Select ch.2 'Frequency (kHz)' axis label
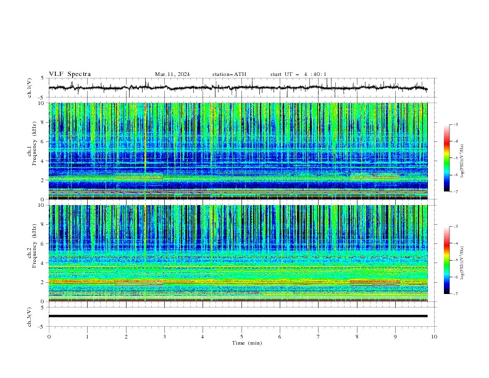489x378 pixels. (x=35, y=245)
